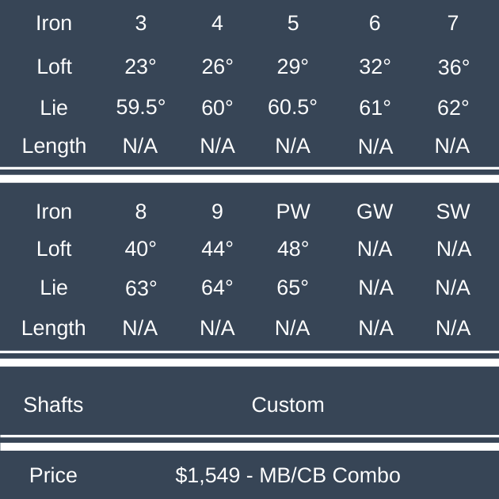Click the 40° loft value
Viewport: 499px width, 499px height.
point(140,249)
